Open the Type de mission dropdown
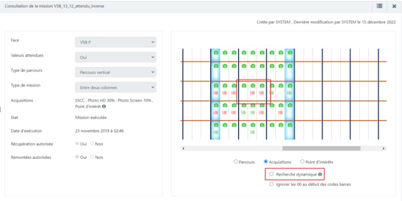Screen dimensions: 402x201 pos(116,87)
